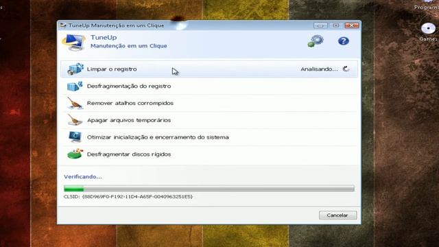Click the Analisando... status text
Screen dimensions: 439x247
pos(319,69)
